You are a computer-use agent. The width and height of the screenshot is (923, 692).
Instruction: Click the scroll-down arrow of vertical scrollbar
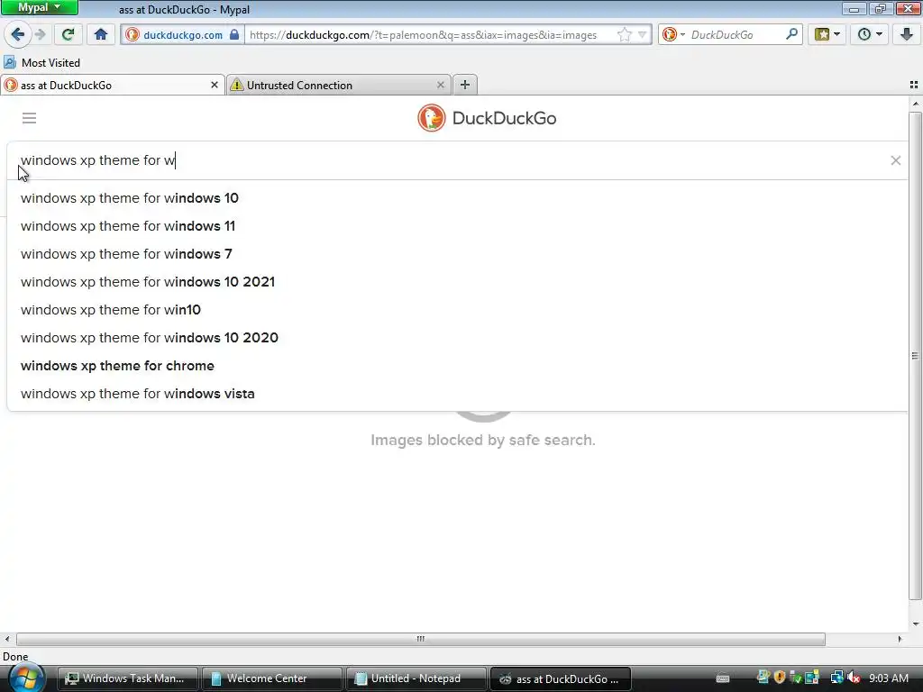916,624
